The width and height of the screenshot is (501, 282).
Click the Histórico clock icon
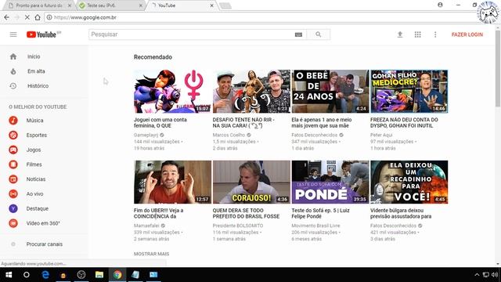click(x=13, y=85)
